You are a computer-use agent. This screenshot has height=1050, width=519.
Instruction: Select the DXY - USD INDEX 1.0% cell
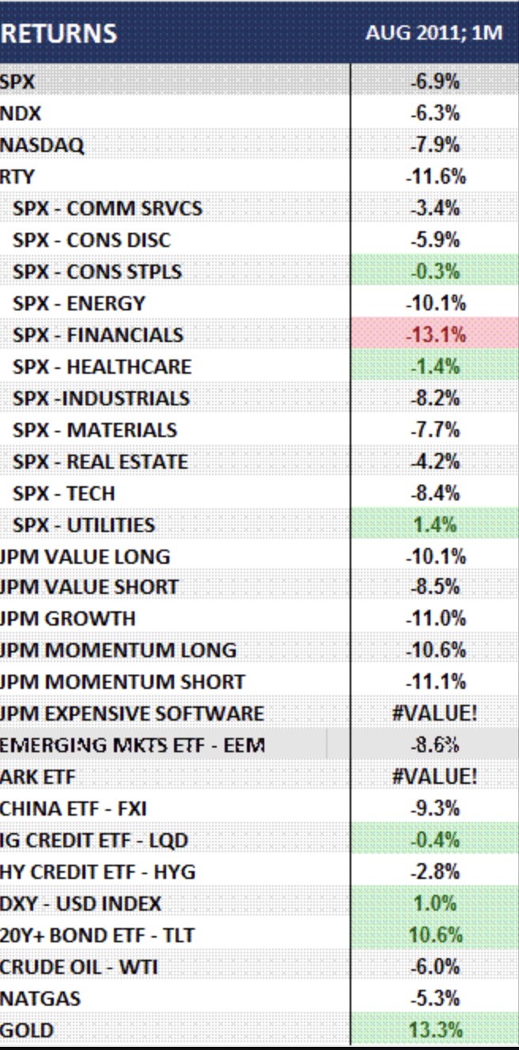[x=434, y=904]
